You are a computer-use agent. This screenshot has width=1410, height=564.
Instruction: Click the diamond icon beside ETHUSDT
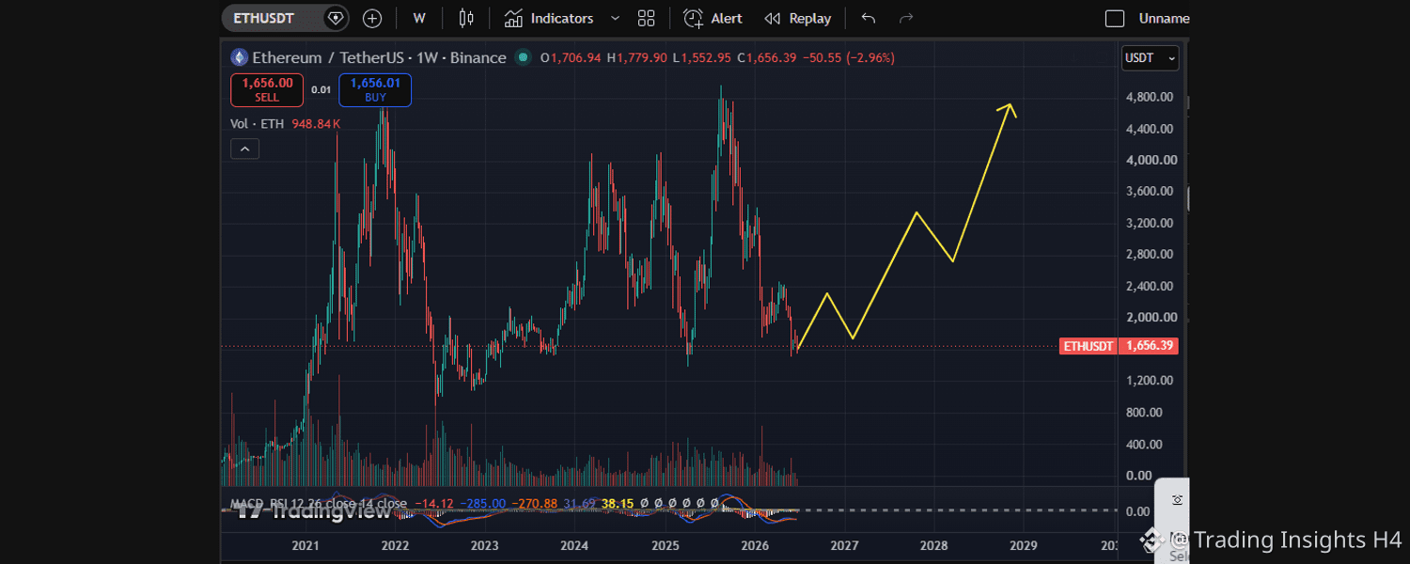[336, 18]
